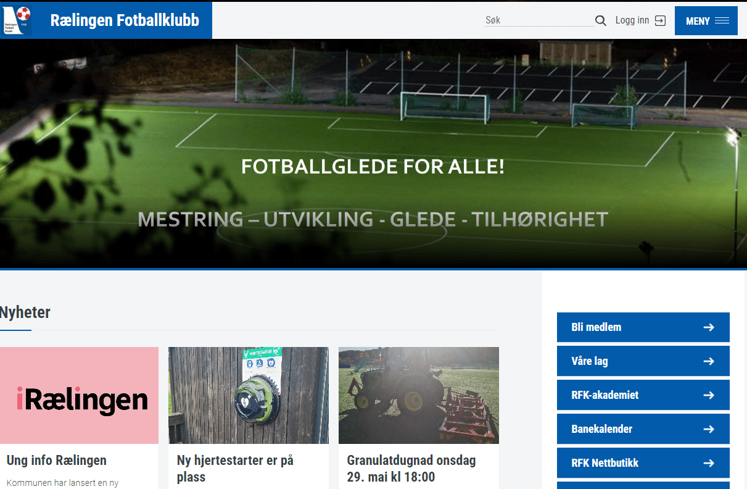Viewport: 747px width, 489px height.
Task: Click the Rælingen Fotballklubb club logo
Action: point(17,20)
